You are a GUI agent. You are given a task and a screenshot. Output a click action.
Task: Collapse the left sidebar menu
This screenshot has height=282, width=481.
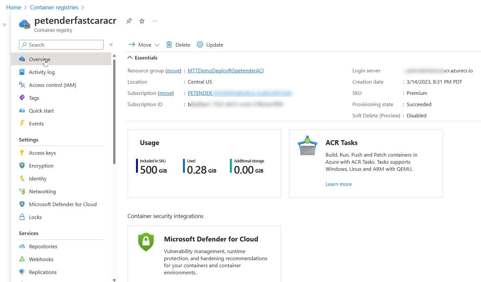pyautogui.click(x=111, y=45)
